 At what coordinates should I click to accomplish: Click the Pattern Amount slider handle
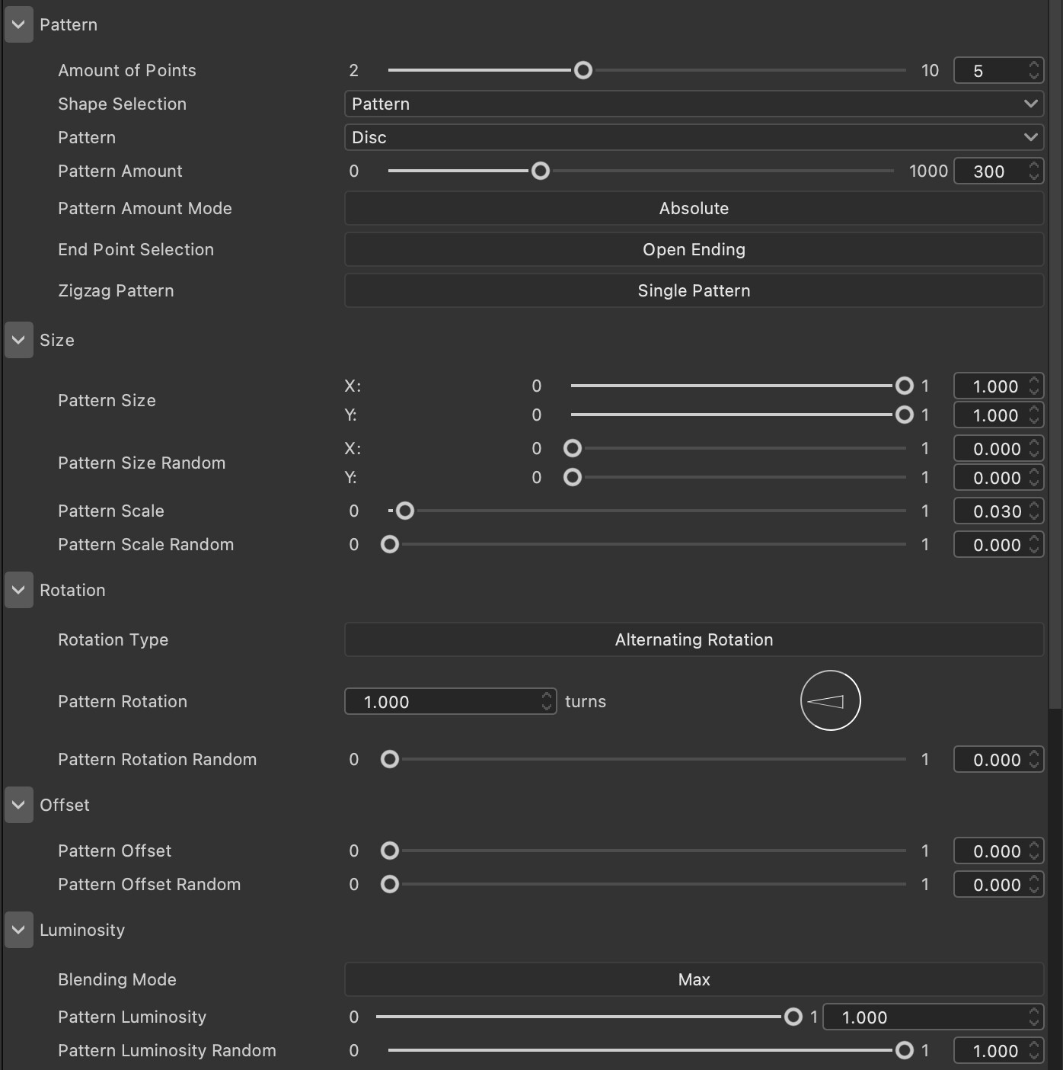pos(541,171)
